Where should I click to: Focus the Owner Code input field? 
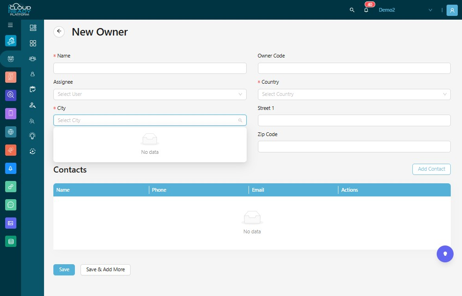click(x=354, y=68)
